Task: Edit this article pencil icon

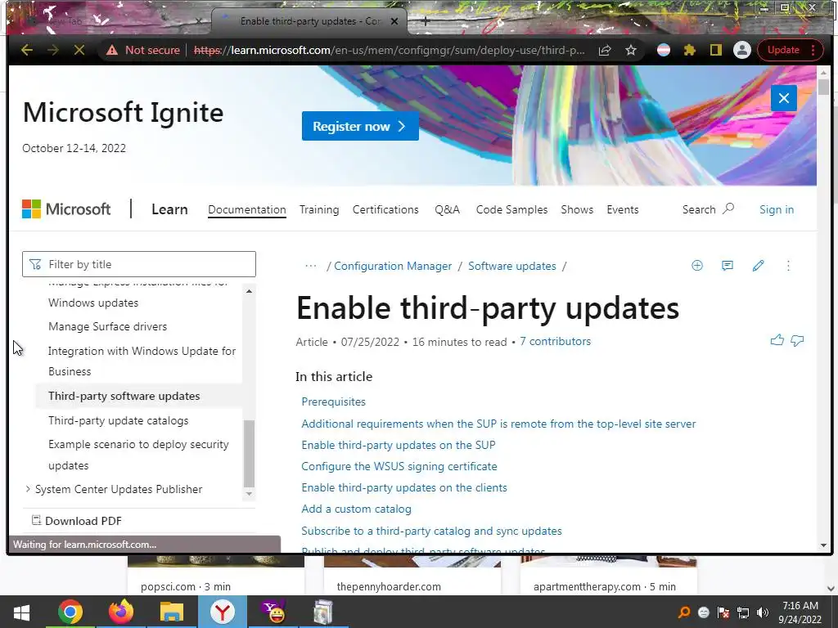Action: (758, 266)
